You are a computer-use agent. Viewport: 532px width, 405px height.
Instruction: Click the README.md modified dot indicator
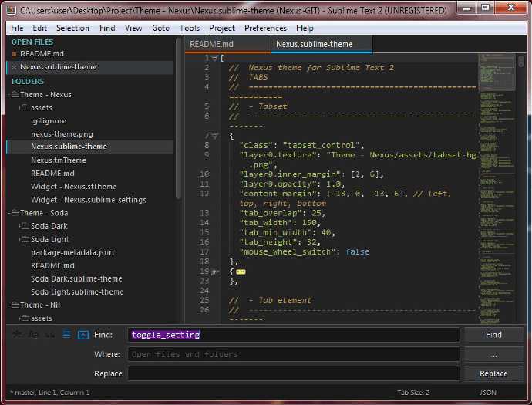[14, 54]
